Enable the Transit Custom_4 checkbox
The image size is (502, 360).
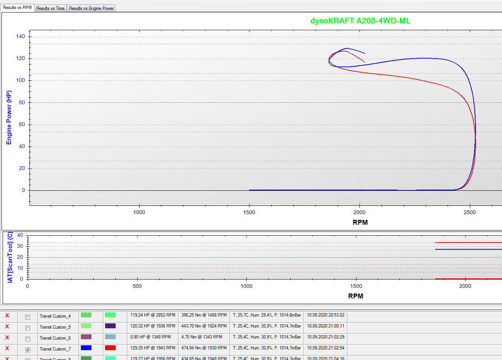(x=28, y=317)
